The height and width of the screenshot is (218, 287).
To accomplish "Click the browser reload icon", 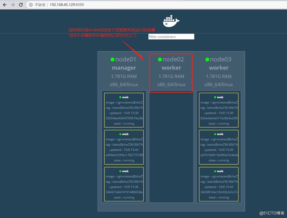I will [x=21, y=5].
